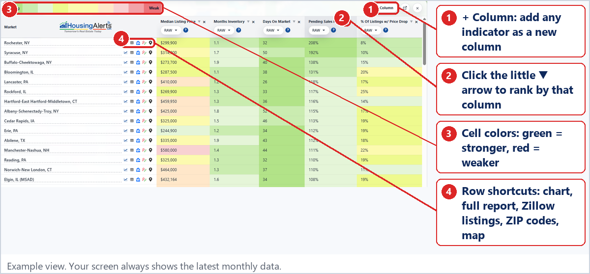This screenshot has height=274, width=590.
Task: Open RAW dropdown under Days On Market
Action: pos(273,30)
